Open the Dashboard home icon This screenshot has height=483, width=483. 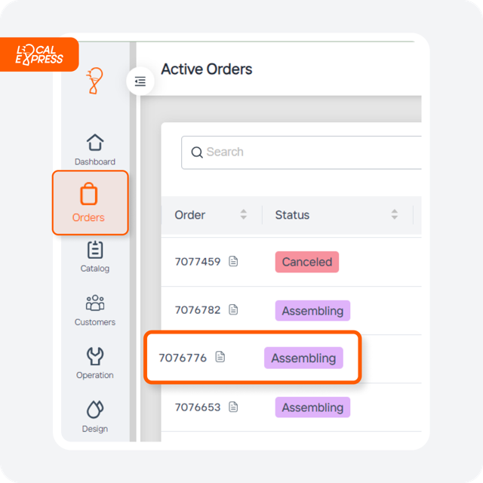click(x=95, y=143)
